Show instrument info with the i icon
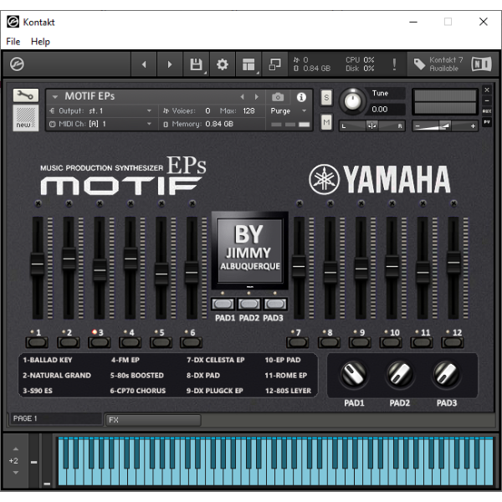 (x=301, y=97)
